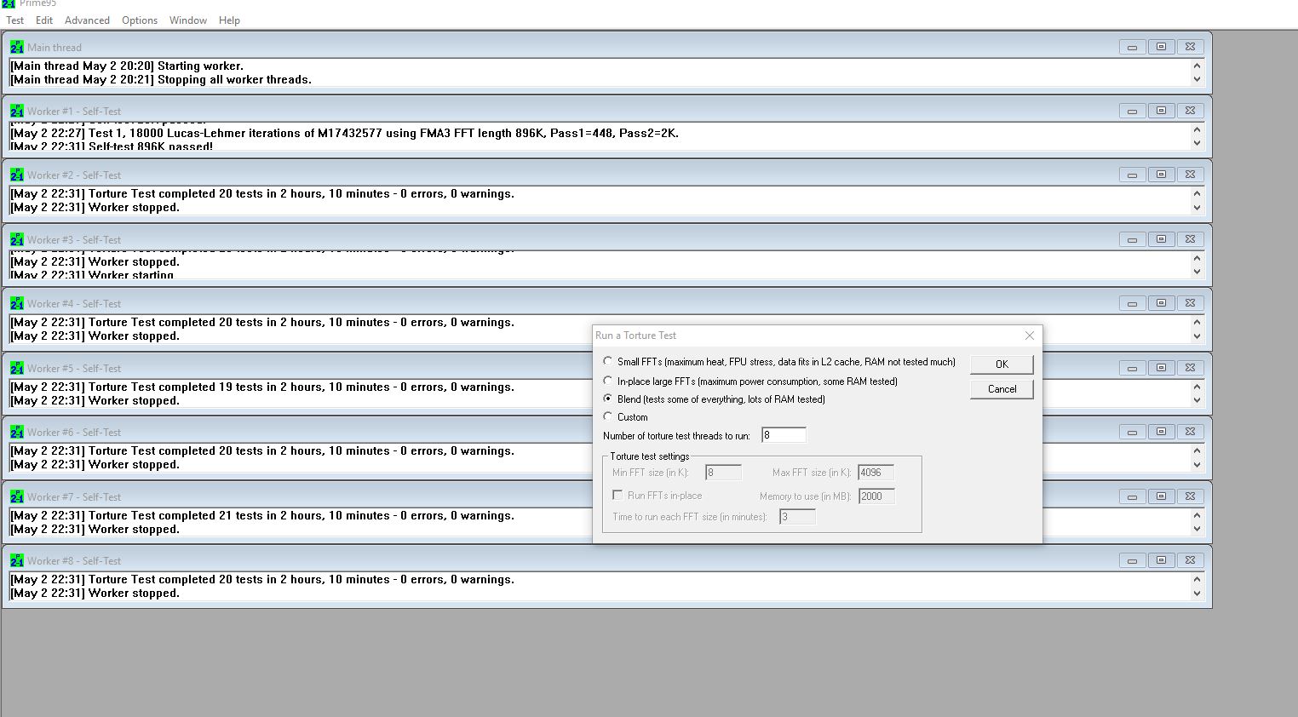Click the Main thread window icon
This screenshot has width=1298, height=717.
17,47
